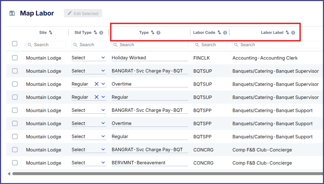Sort by the Type column arrows
Viewport: 324px width, 184px height.
(x=153, y=33)
